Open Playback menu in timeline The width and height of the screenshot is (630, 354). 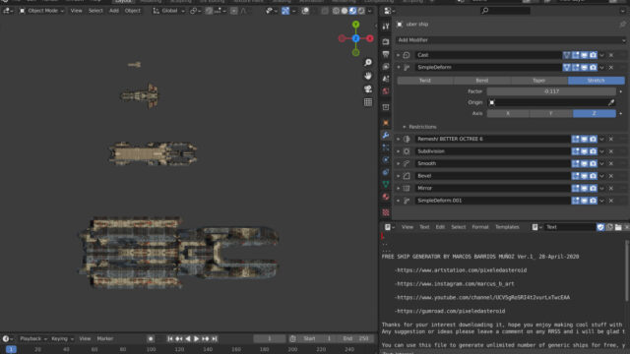pos(32,338)
